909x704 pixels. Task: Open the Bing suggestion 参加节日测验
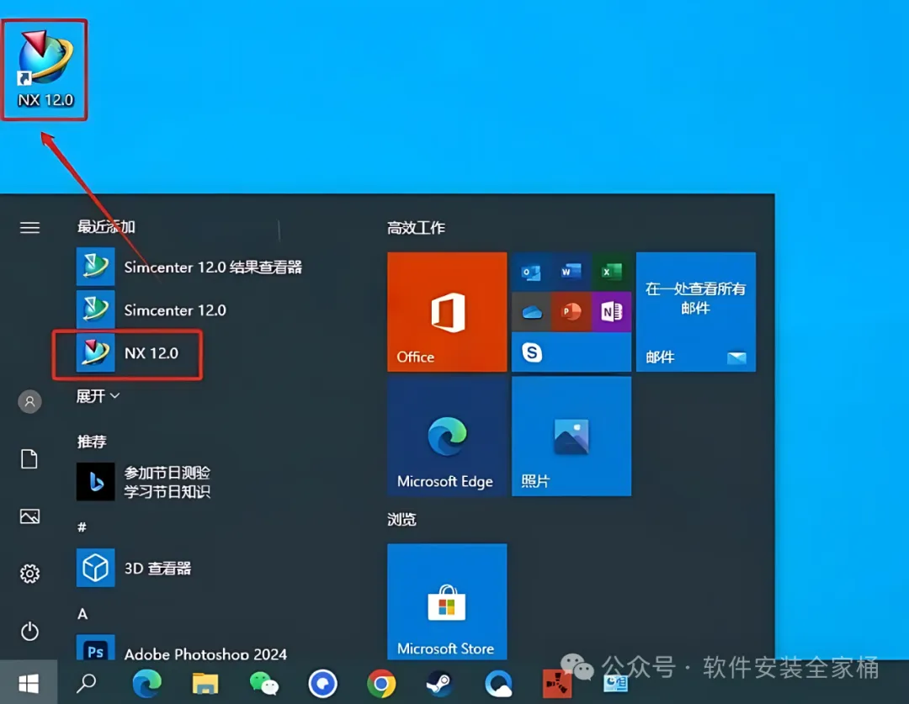(144, 482)
